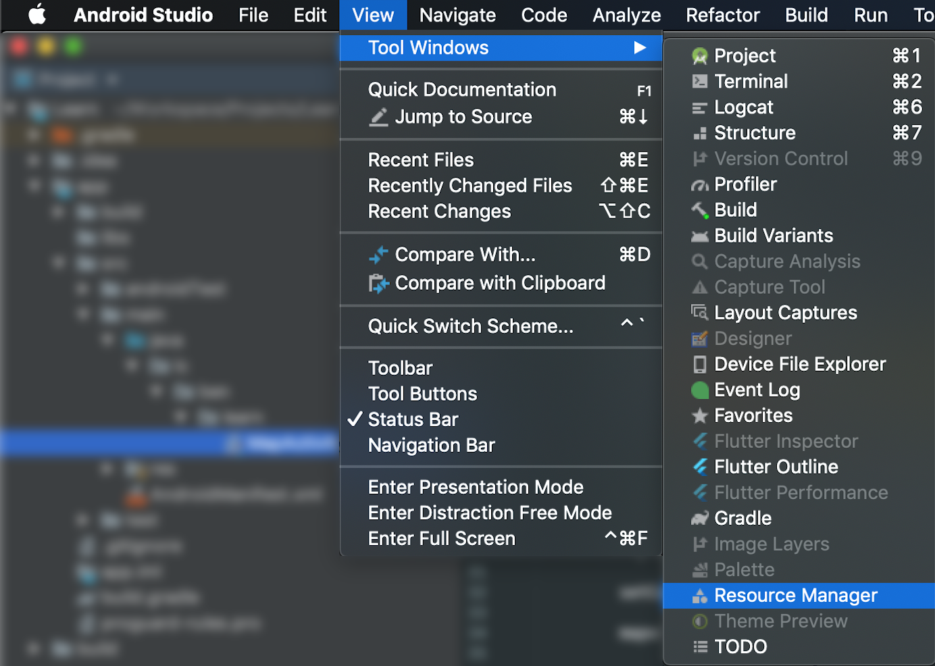This screenshot has height=666, width=935.
Task: Click the Profiler gauge icon
Action: pyautogui.click(x=700, y=185)
